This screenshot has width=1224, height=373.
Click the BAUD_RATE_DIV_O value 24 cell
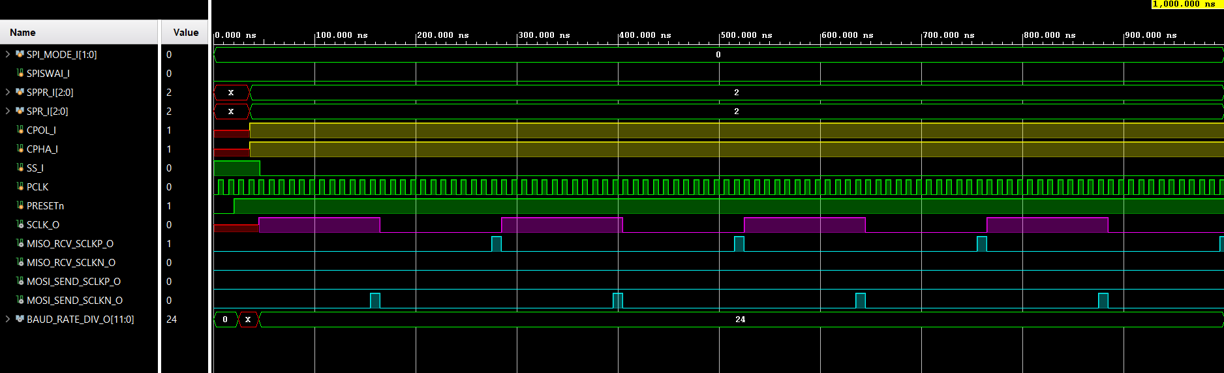(x=172, y=320)
